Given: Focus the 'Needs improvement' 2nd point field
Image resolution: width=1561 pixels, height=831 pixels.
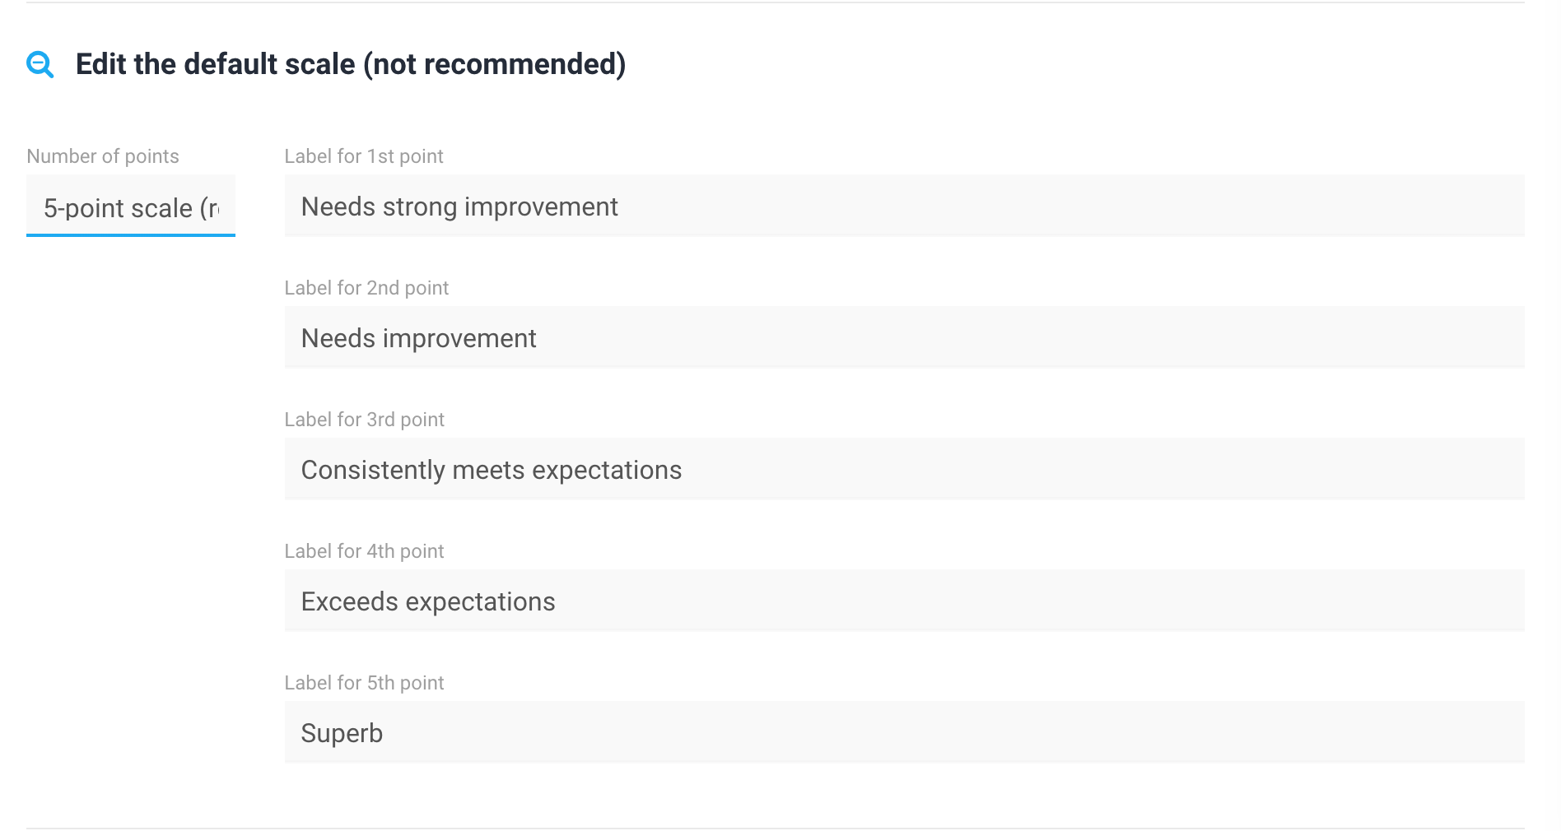Looking at the screenshot, I should (904, 337).
